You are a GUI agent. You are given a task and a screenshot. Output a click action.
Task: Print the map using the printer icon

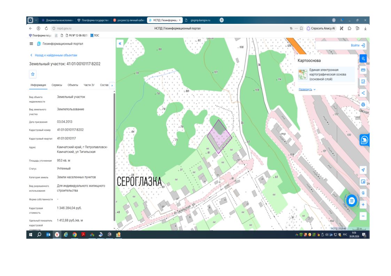tap(363, 105)
